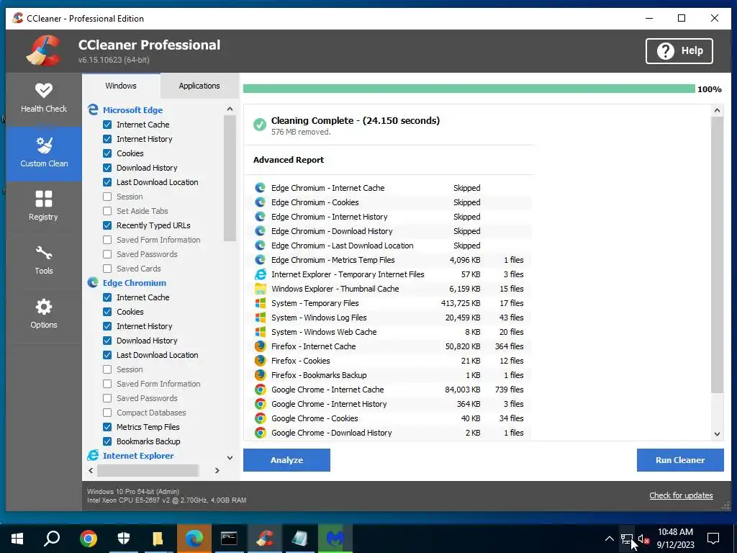Image resolution: width=737 pixels, height=553 pixels.
Task: Click the cleaner list scroll up arrow
Action: 230,109
